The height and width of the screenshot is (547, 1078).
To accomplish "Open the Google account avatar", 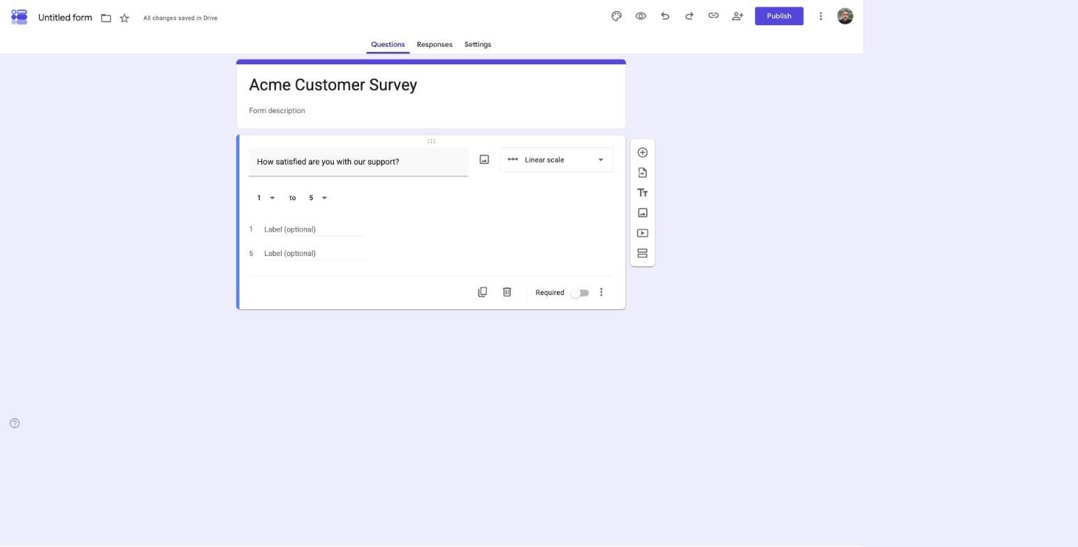I will pyautogui.click(x=845, y=16).
